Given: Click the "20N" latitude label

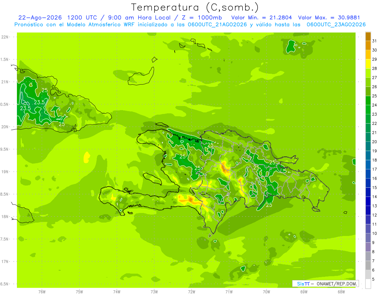Looking at the screenshot, I should point(4,127).
